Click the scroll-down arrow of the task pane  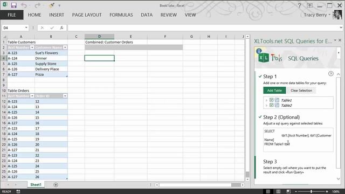point(339,178)
